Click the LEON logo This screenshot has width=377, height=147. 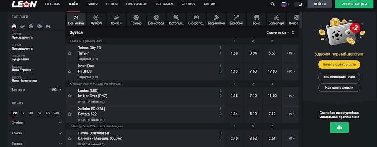(24, 4)
